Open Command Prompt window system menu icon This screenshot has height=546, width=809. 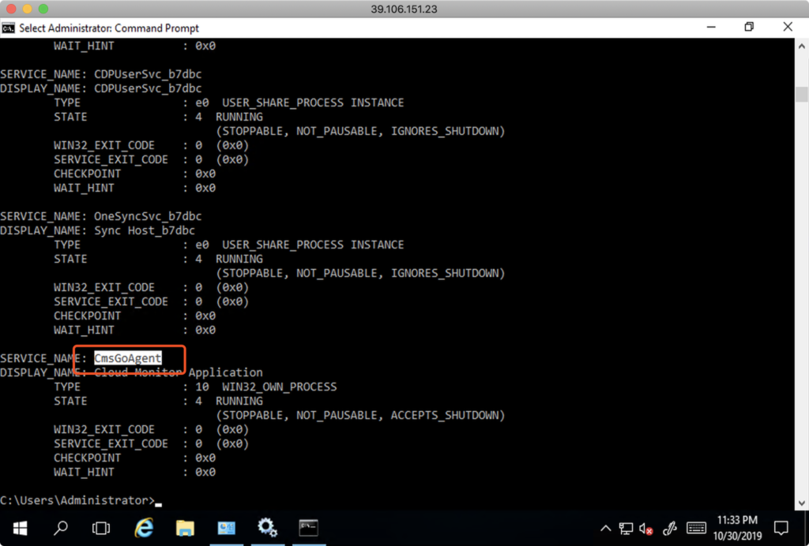9,28
